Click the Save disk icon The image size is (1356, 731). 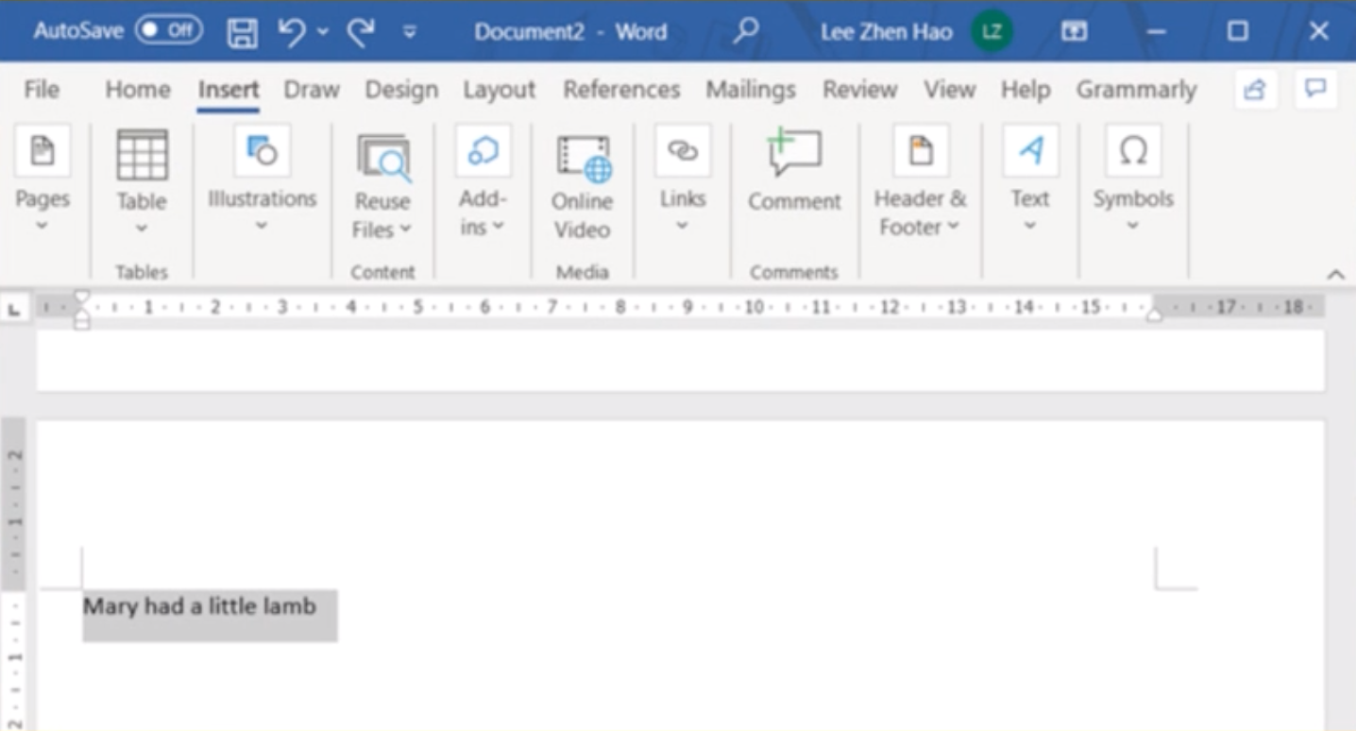(x=243, y=32)
